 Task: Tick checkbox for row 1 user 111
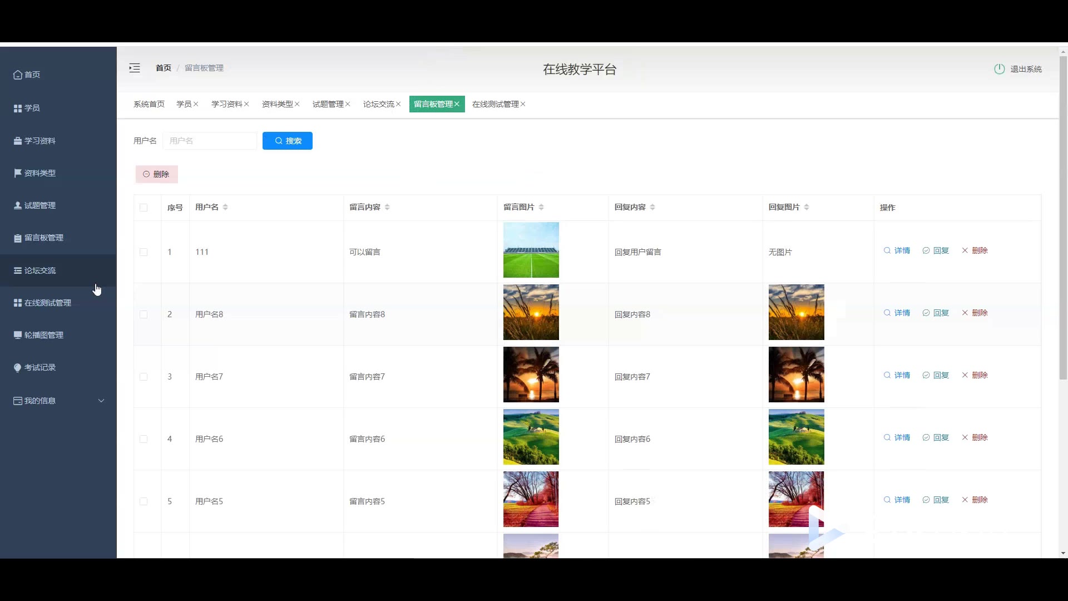pyautogui.click(x=144, y=252)
